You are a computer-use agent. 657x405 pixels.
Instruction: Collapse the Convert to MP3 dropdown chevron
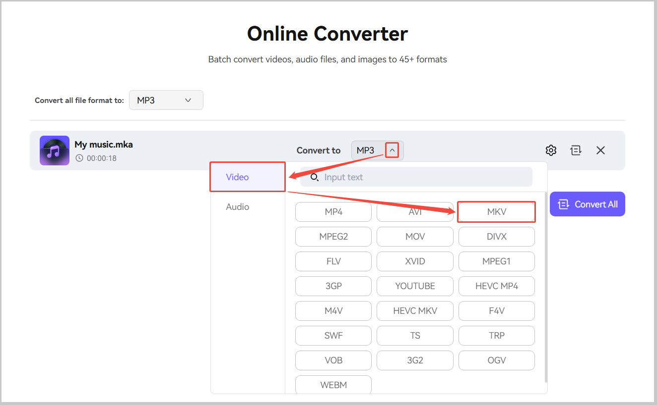(392, 151)
